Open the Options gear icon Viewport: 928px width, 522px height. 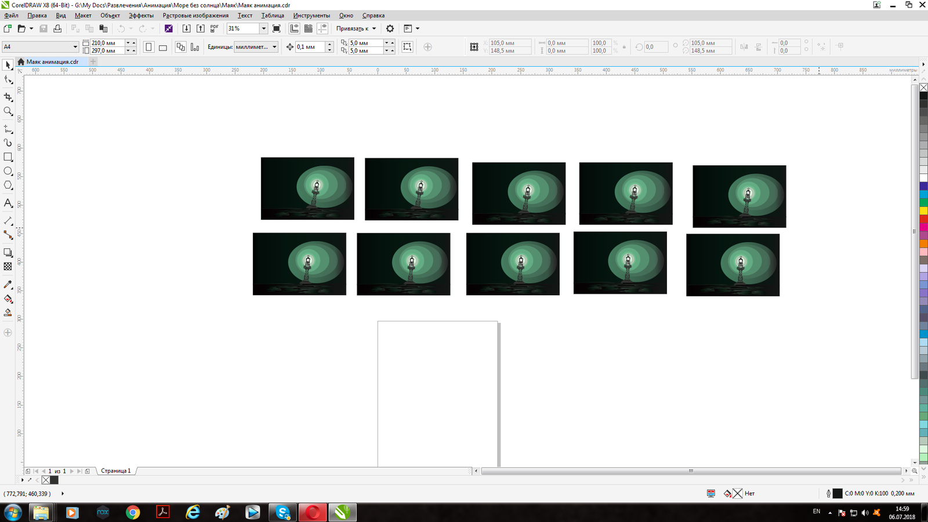(x=390, y=28)
